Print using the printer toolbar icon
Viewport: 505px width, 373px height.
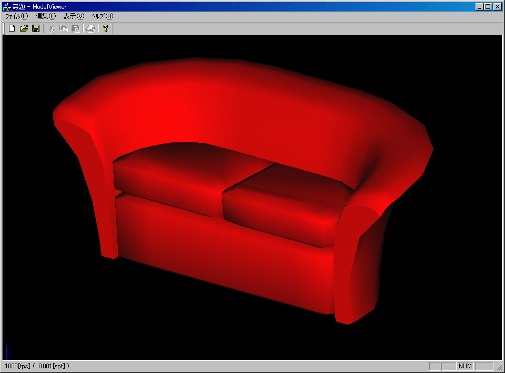pos(91,28)
